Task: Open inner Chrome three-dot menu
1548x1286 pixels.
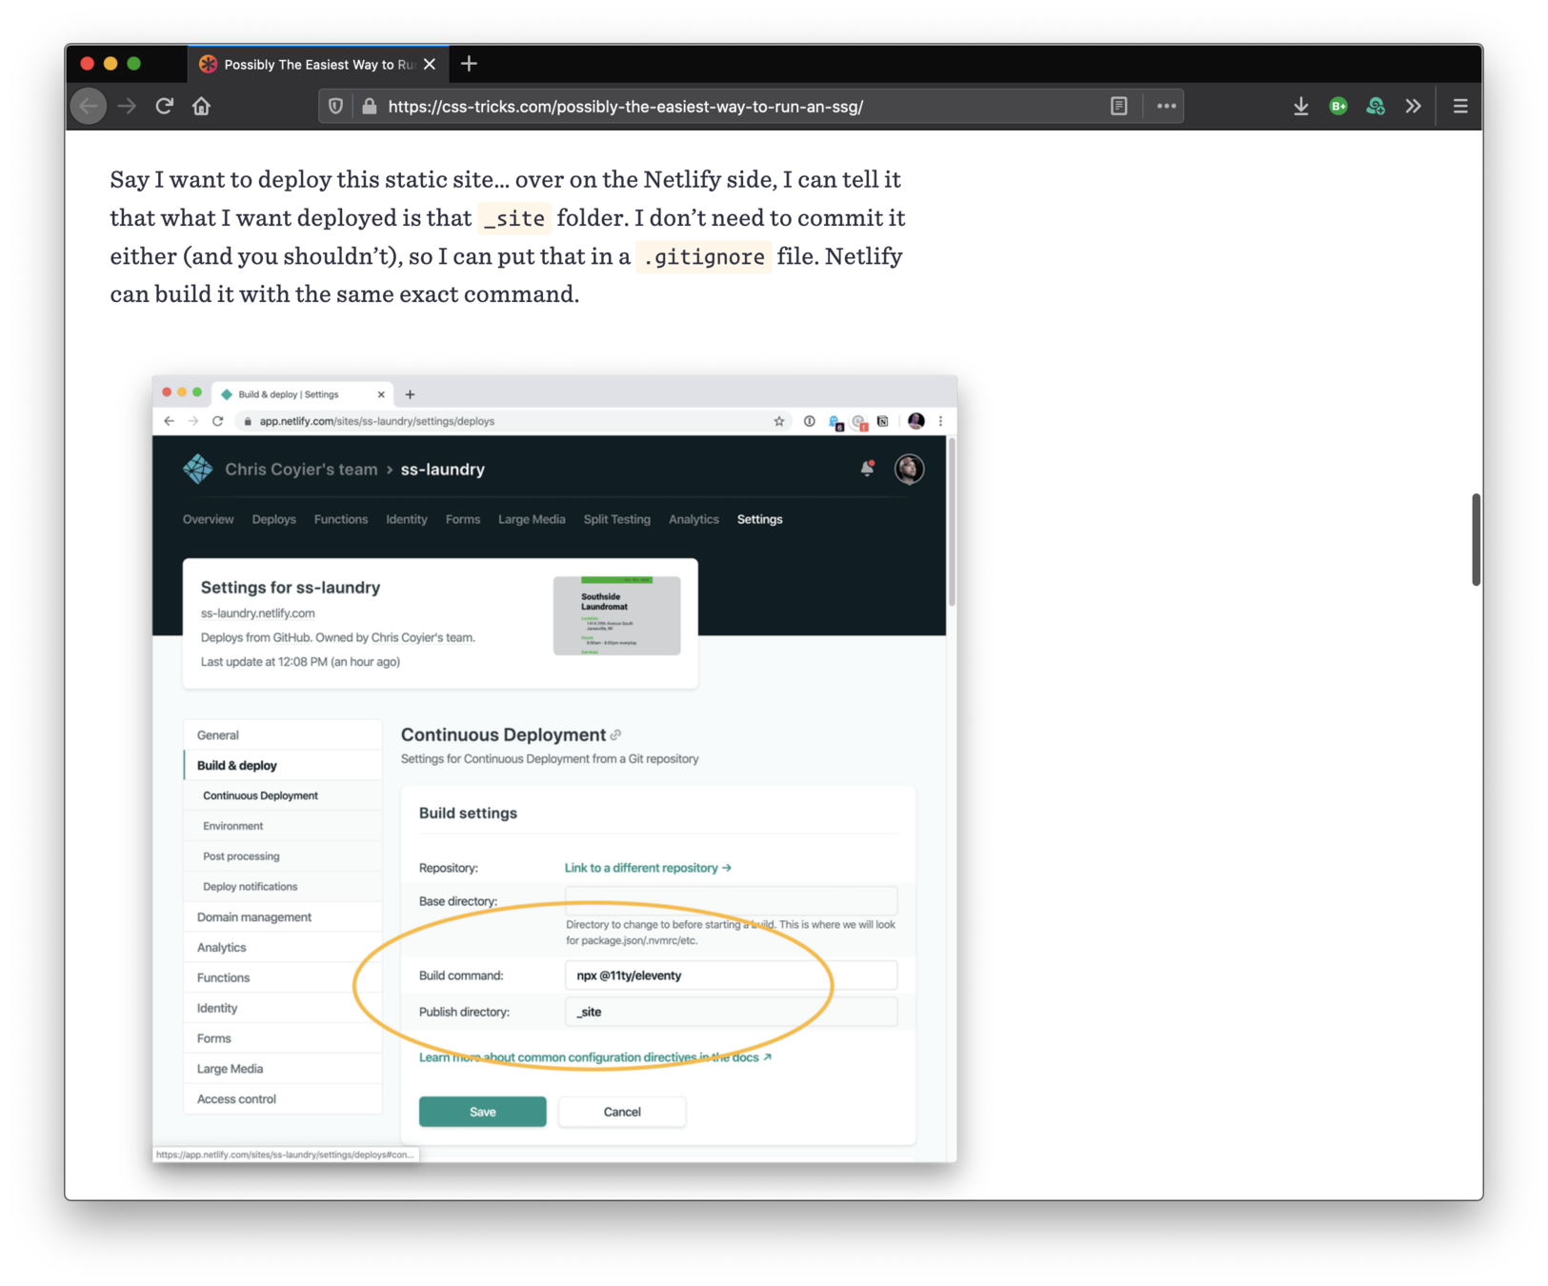Action: (x=940, y=421)
